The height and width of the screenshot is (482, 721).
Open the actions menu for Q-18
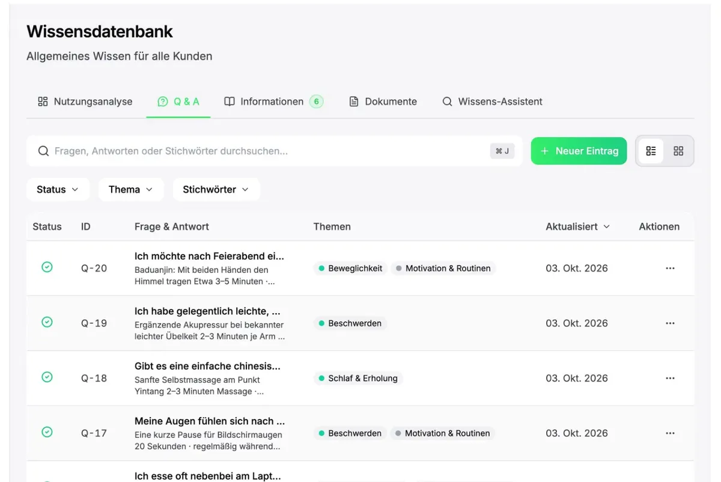[671, 378]
